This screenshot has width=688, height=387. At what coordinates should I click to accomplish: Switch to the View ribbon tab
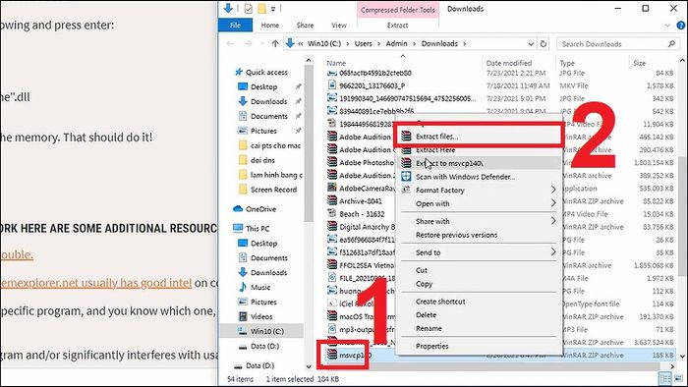tap(339, 25)
